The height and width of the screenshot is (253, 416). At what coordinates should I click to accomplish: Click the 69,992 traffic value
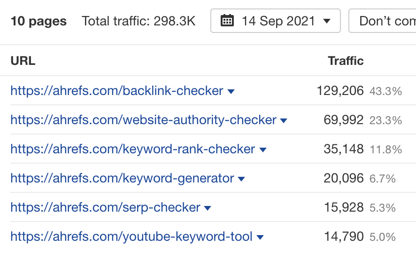tap(343, 120)
